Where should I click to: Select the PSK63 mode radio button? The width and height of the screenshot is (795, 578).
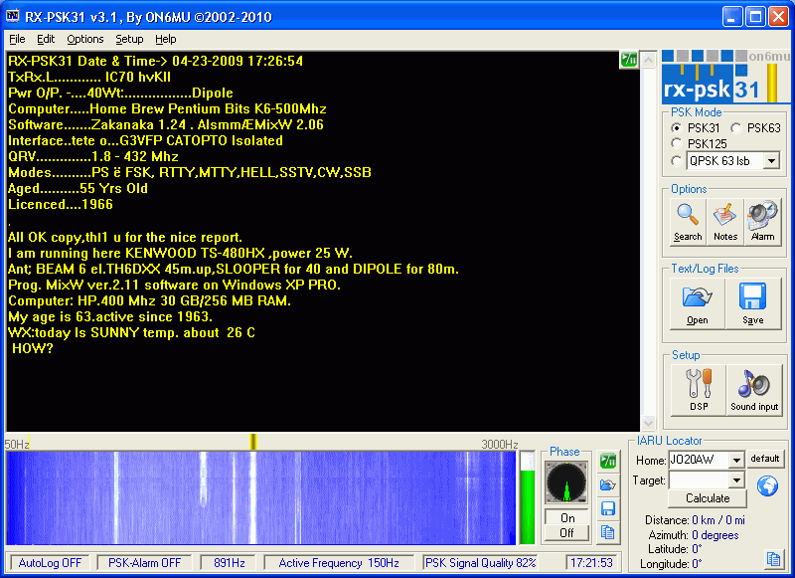pyautogui.click(x=736, y=127)
